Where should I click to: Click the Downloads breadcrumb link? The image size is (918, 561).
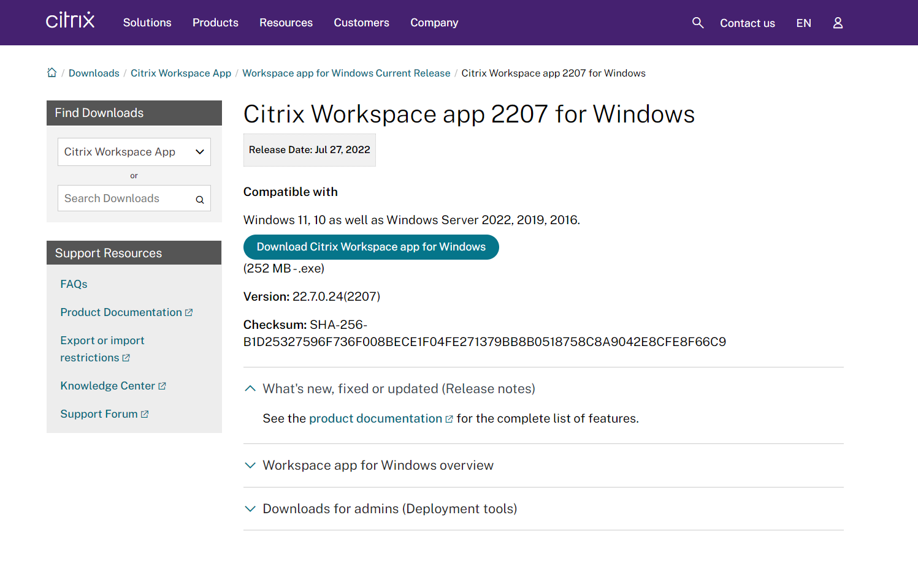(x=94, y=72)
